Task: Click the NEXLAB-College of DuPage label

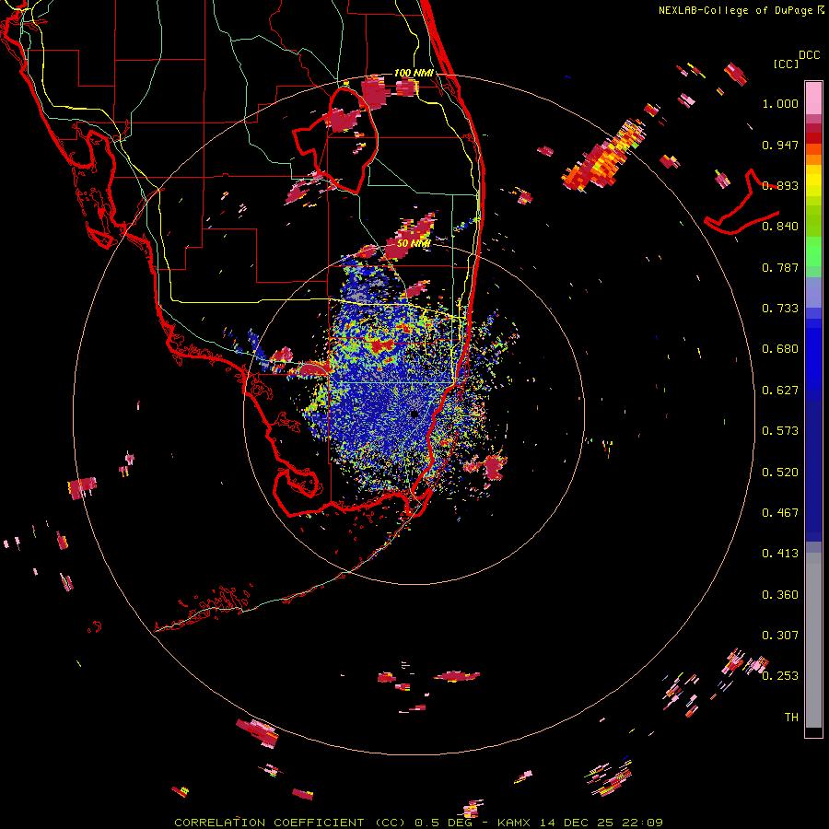Action: 736,10
